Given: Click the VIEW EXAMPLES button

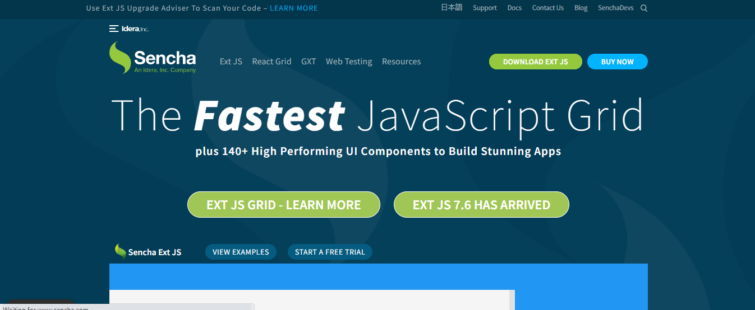Looking at the screenshot, I should point(241,252).
